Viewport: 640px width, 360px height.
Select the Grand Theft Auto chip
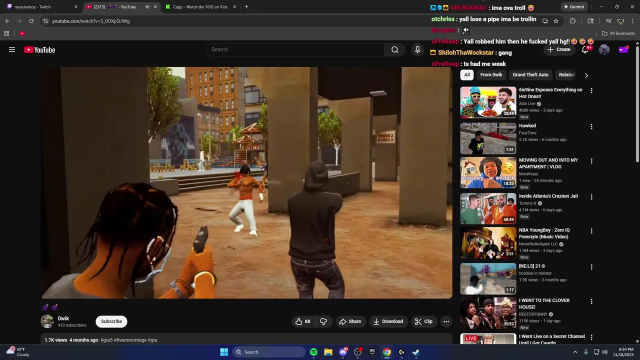530,75
